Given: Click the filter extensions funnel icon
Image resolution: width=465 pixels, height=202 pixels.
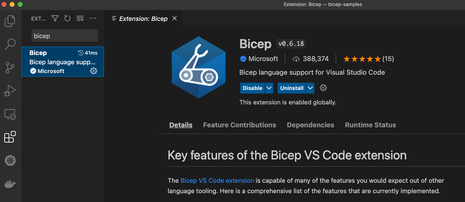Looking at the screenshot, I should pos(55,18).
